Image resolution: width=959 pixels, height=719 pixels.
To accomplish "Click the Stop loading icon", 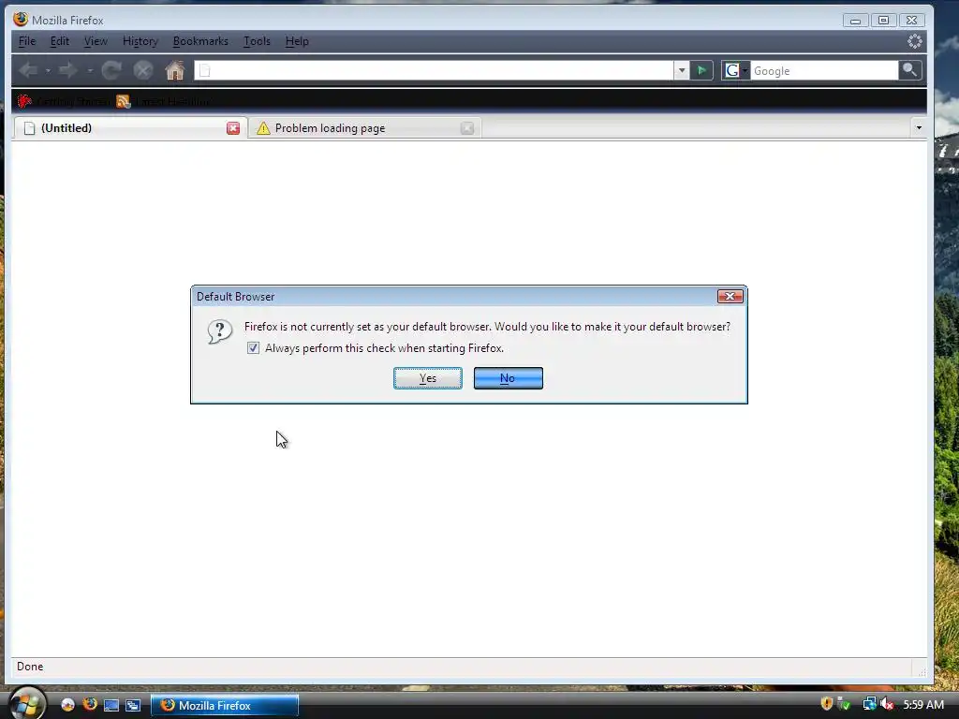I will pyautogui.click(x=143, y=70).
